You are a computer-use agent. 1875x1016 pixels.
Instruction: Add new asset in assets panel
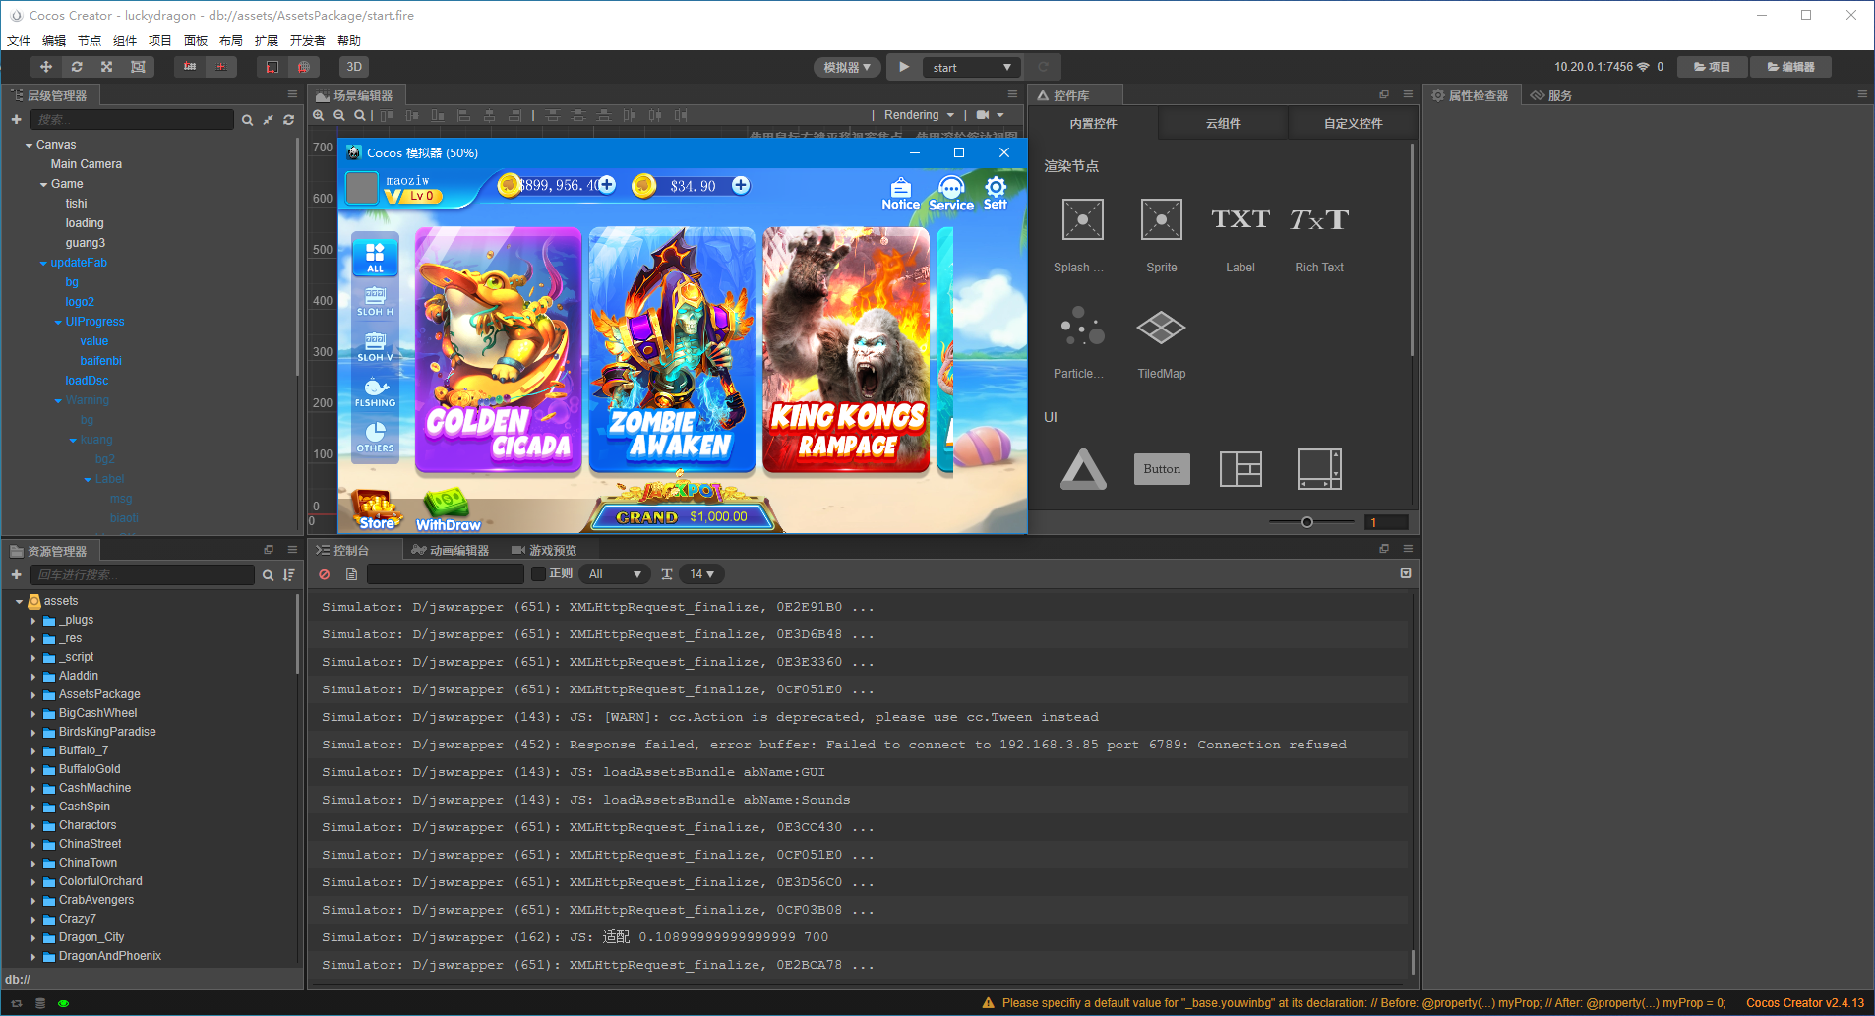click(16, 574)
